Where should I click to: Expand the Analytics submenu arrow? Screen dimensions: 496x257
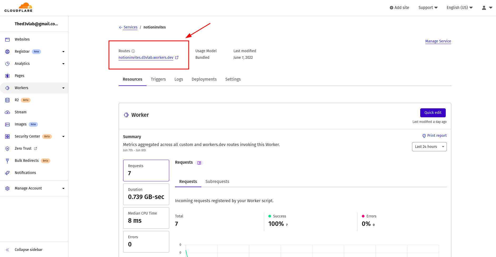click(x=63, y=64)
